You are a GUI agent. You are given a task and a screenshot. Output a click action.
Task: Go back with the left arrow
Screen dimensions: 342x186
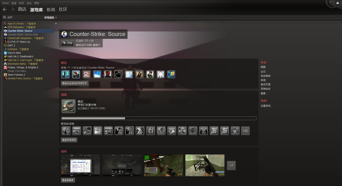(5, 9)
